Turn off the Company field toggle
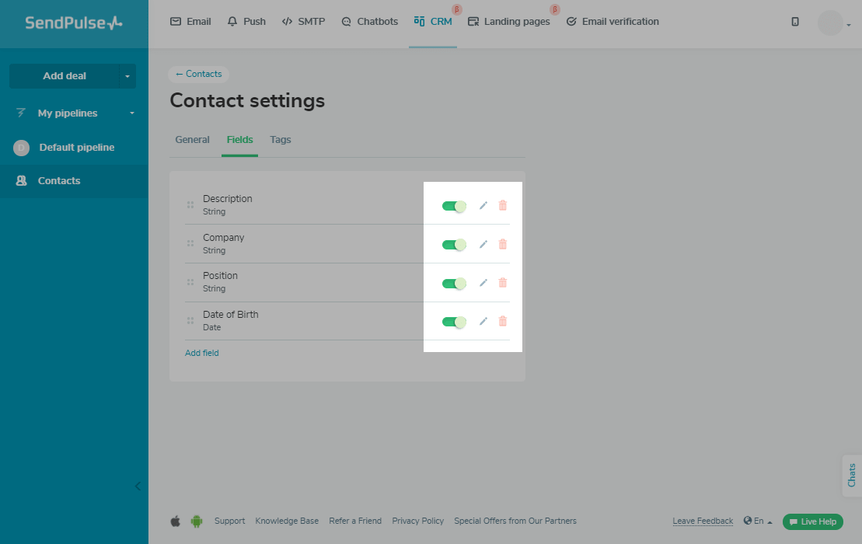The height and width of the screenshot is (544, 862). point(454,245)
